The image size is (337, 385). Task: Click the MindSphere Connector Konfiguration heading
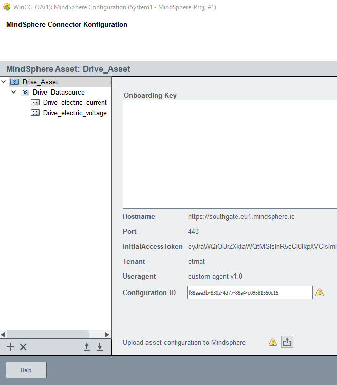pos(67,24)
